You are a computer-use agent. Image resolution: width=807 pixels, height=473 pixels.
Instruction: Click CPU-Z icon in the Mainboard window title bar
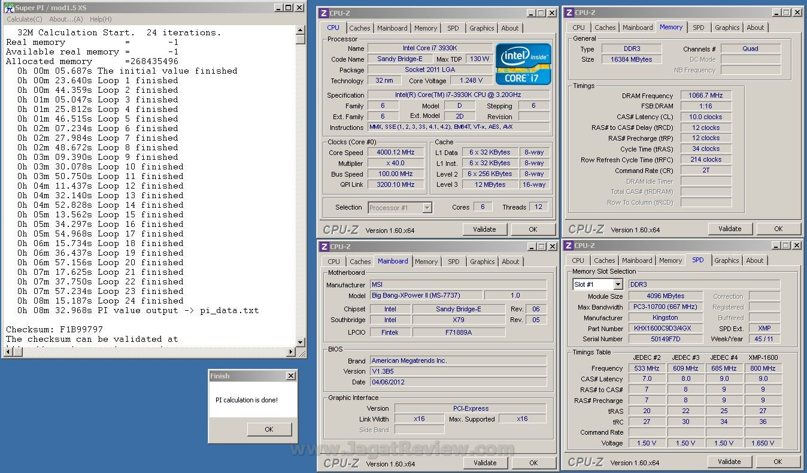pos(323,247)
